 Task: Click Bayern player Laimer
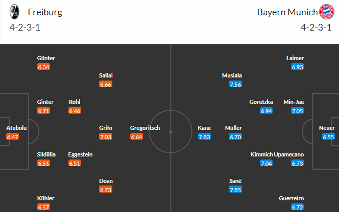click(295, 58)
